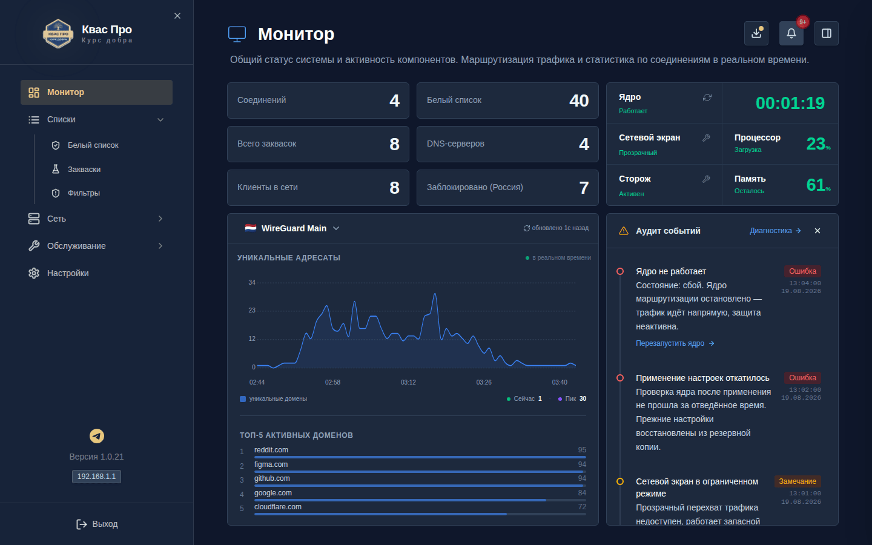This screenshot has width=872, height=545.
Task: Select the figma.com domain row
Action: [413, 466]
